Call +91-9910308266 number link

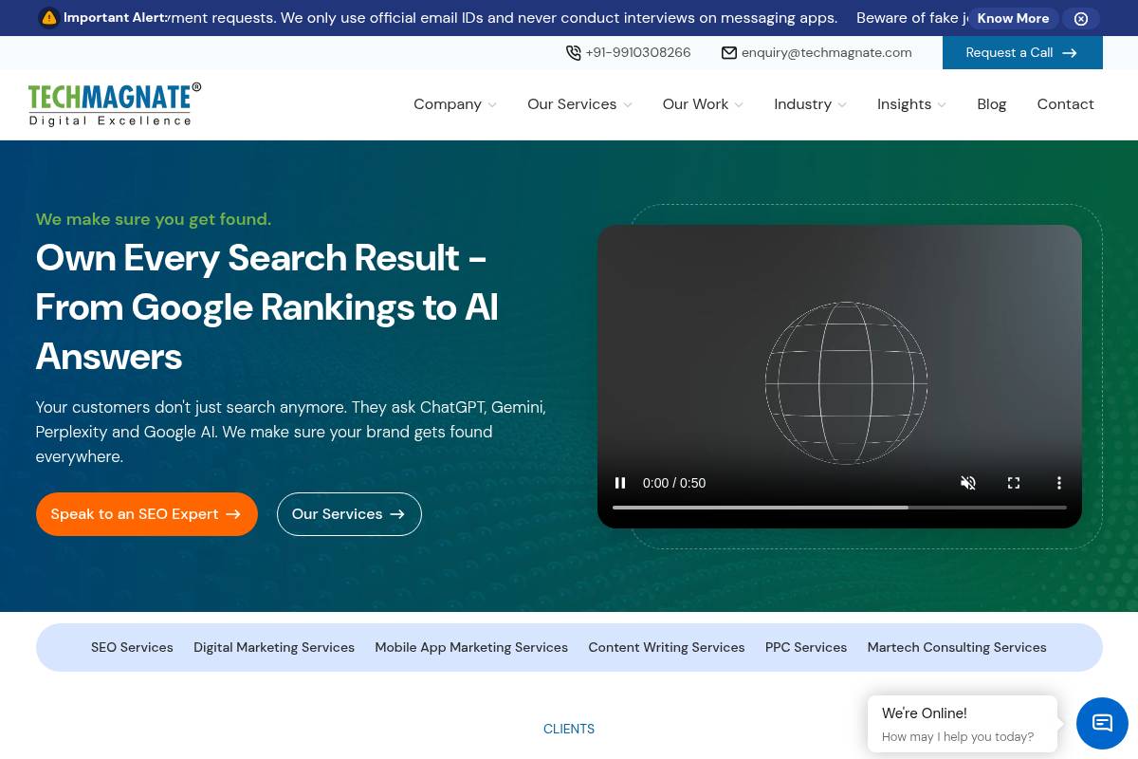pyautogui.click(x=638, y=53)
